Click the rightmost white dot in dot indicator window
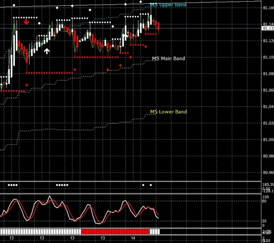The height and width of the screenshot is (243, 274). [x=151, y=185]
